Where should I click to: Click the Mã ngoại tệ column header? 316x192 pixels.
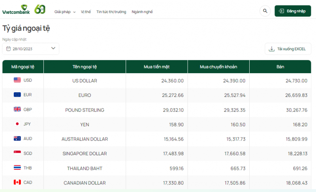coord(23,67)
